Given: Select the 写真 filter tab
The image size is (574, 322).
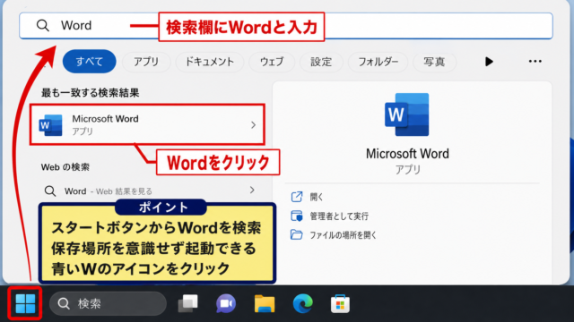Looking at the screenshot, I should (x=434, y=62).
